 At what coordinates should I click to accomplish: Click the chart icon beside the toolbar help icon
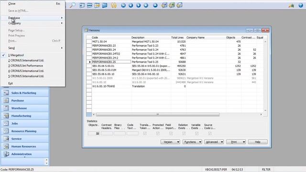pos(291,5)
